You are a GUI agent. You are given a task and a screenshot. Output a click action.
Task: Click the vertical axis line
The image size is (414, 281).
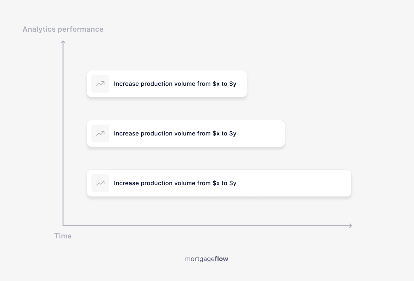click(63, 133)
